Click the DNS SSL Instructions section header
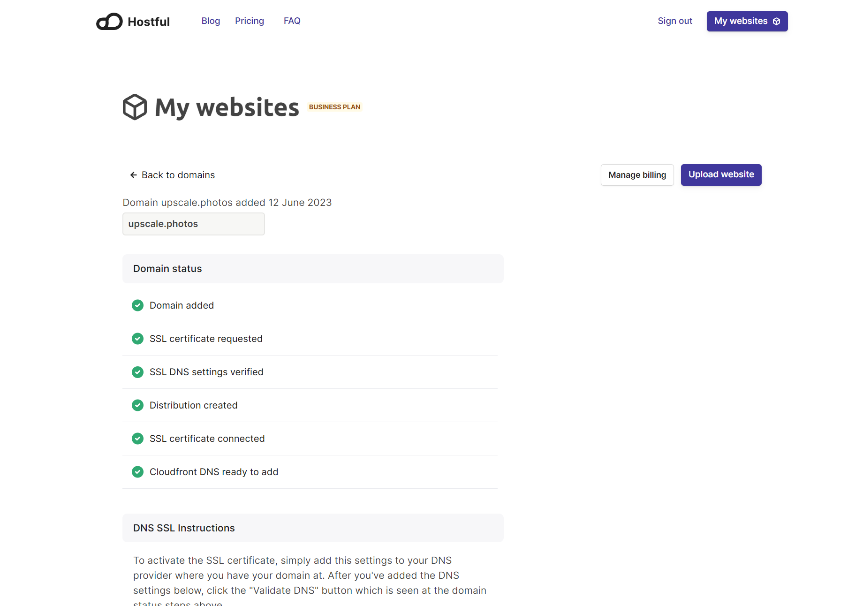863x606 pixels. [313, 528]
